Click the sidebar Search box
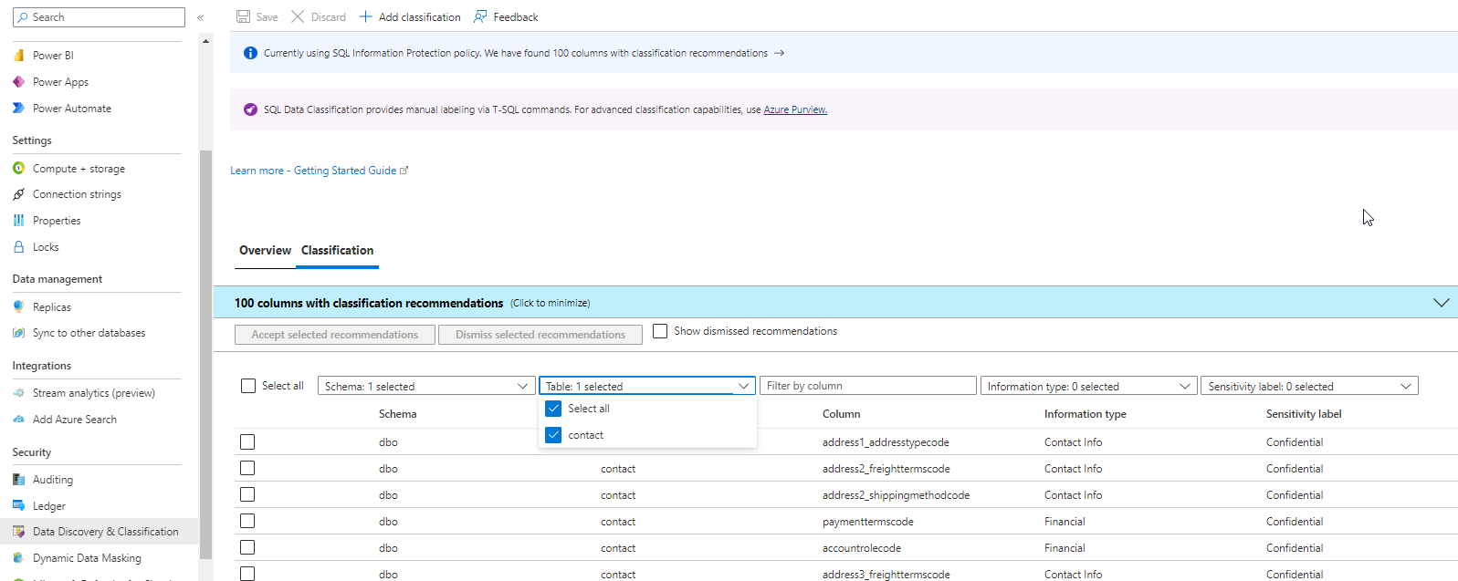1458x581 pixels. (x=99, y=17)
